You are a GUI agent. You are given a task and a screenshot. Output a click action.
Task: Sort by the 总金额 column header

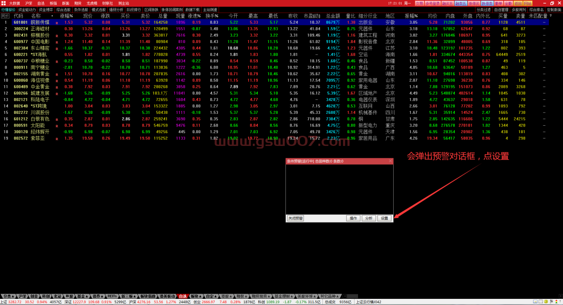pos(333,16)
